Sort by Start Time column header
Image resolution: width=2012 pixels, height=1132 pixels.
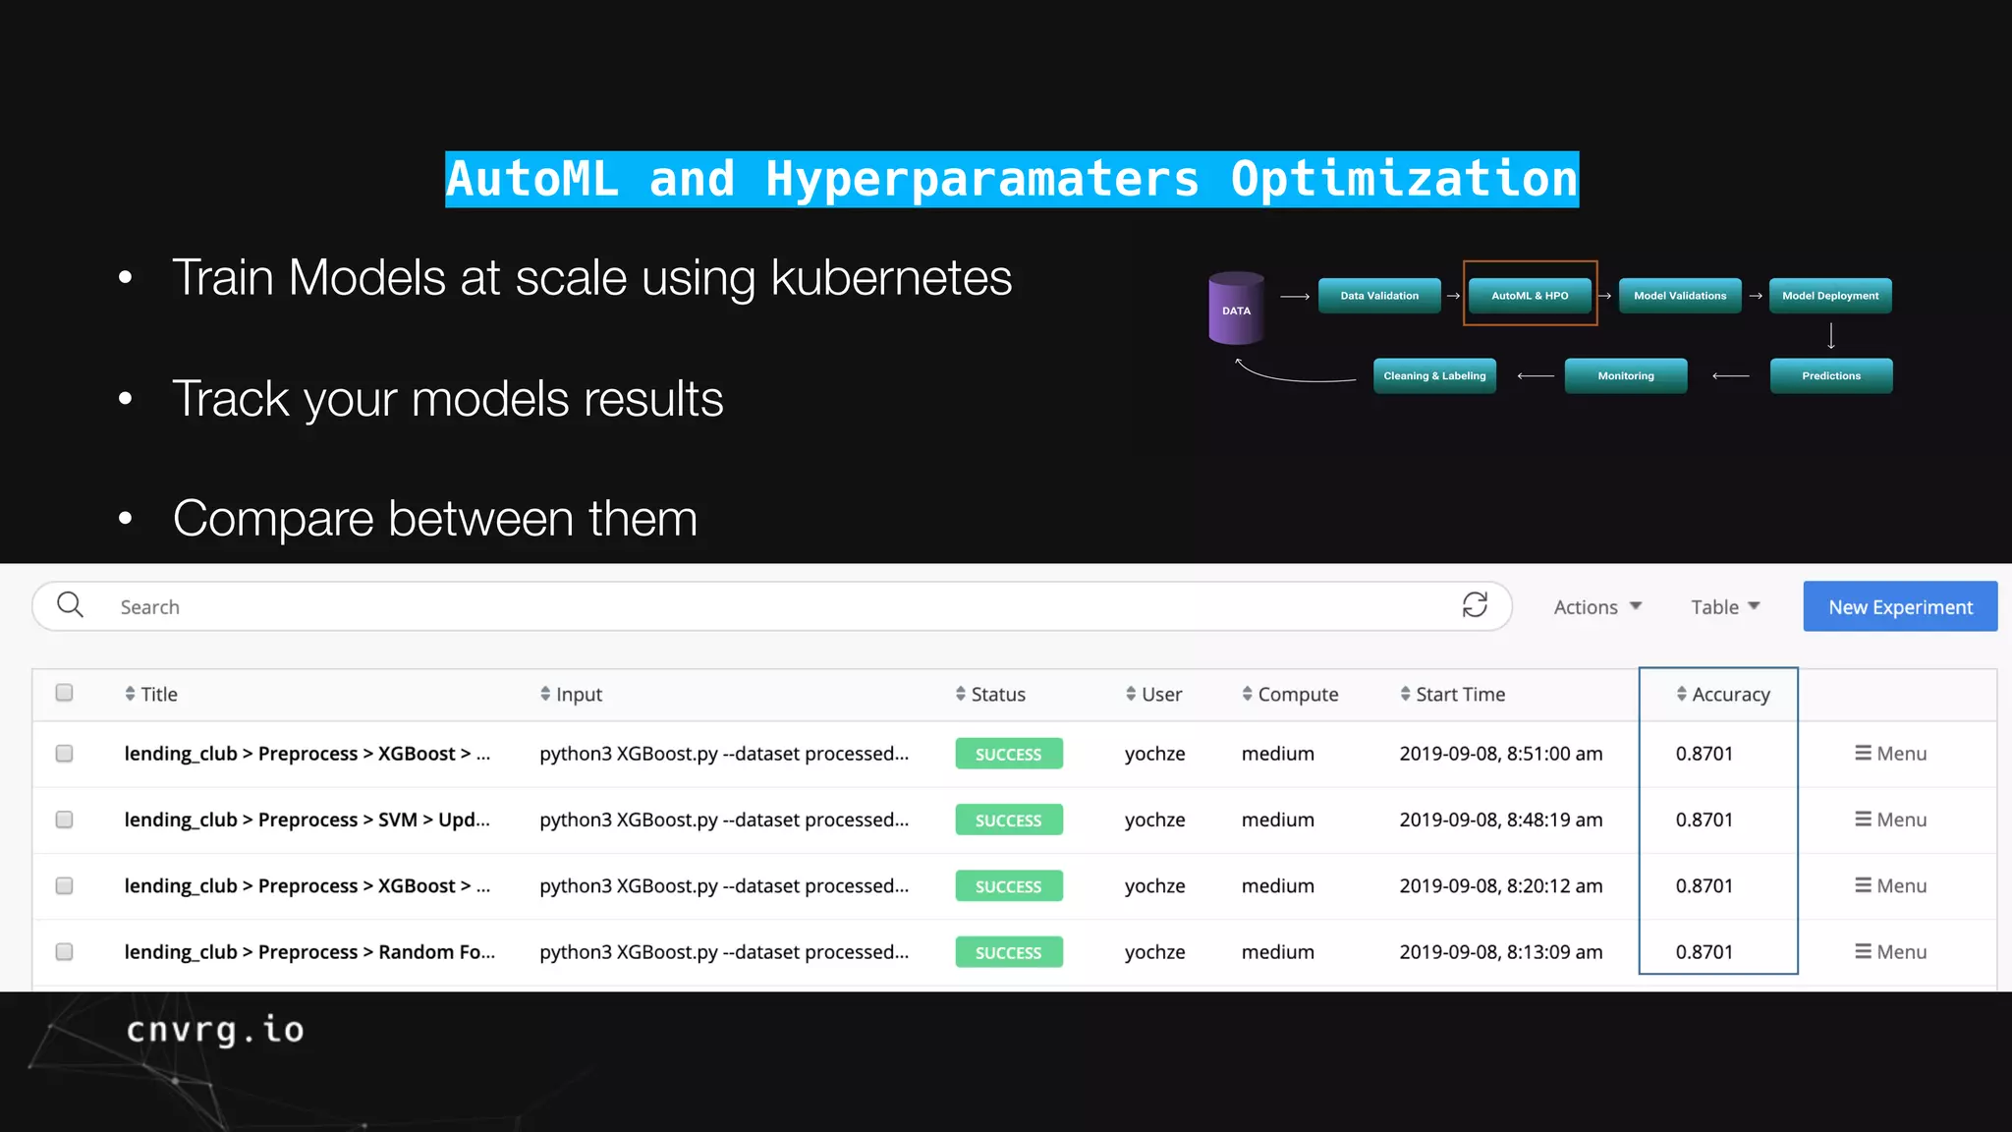point(1460,695)
